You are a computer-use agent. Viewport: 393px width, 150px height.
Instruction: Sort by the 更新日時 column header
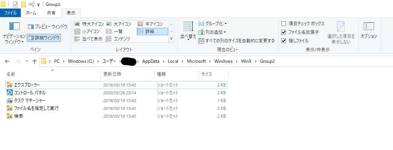click(x=128, y=74)
